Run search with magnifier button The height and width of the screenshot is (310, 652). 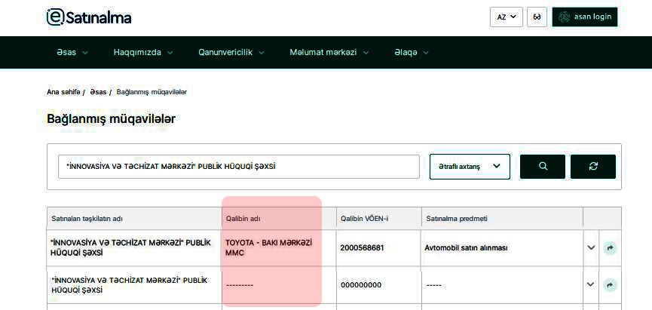click(x=543, y=167)
